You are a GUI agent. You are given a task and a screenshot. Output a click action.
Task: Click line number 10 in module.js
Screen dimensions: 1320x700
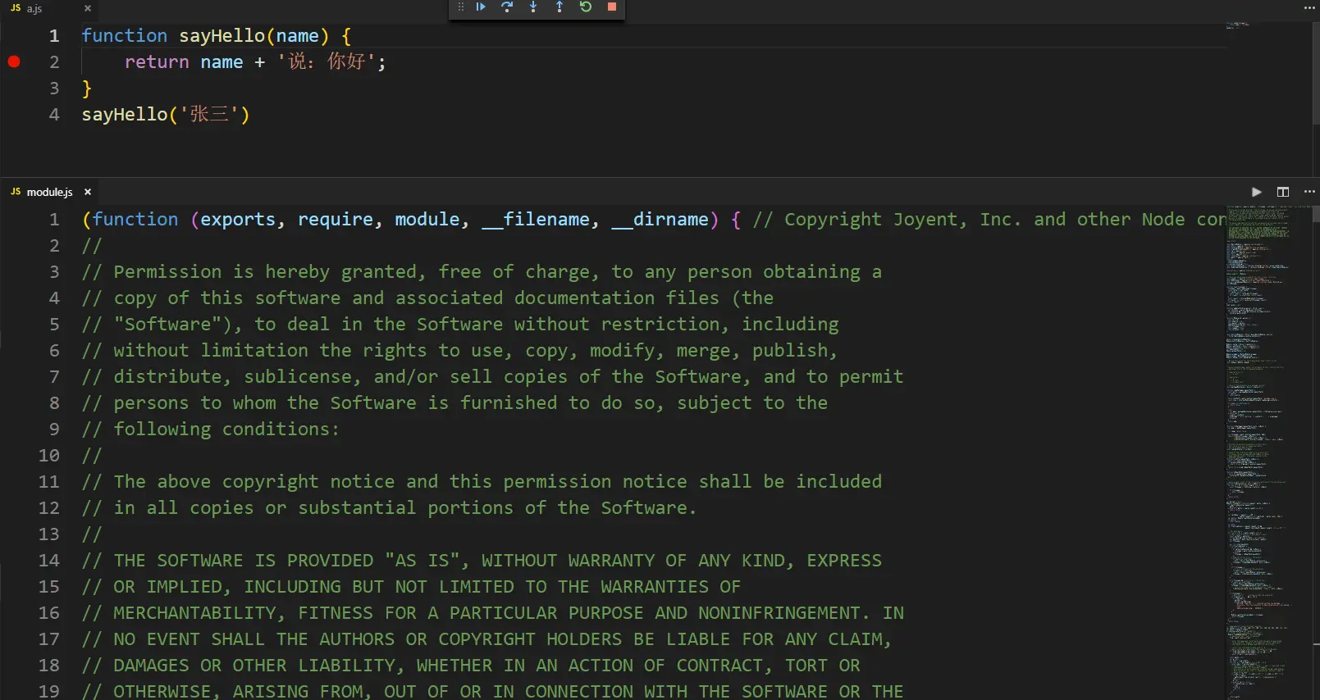tap(49, 456)
